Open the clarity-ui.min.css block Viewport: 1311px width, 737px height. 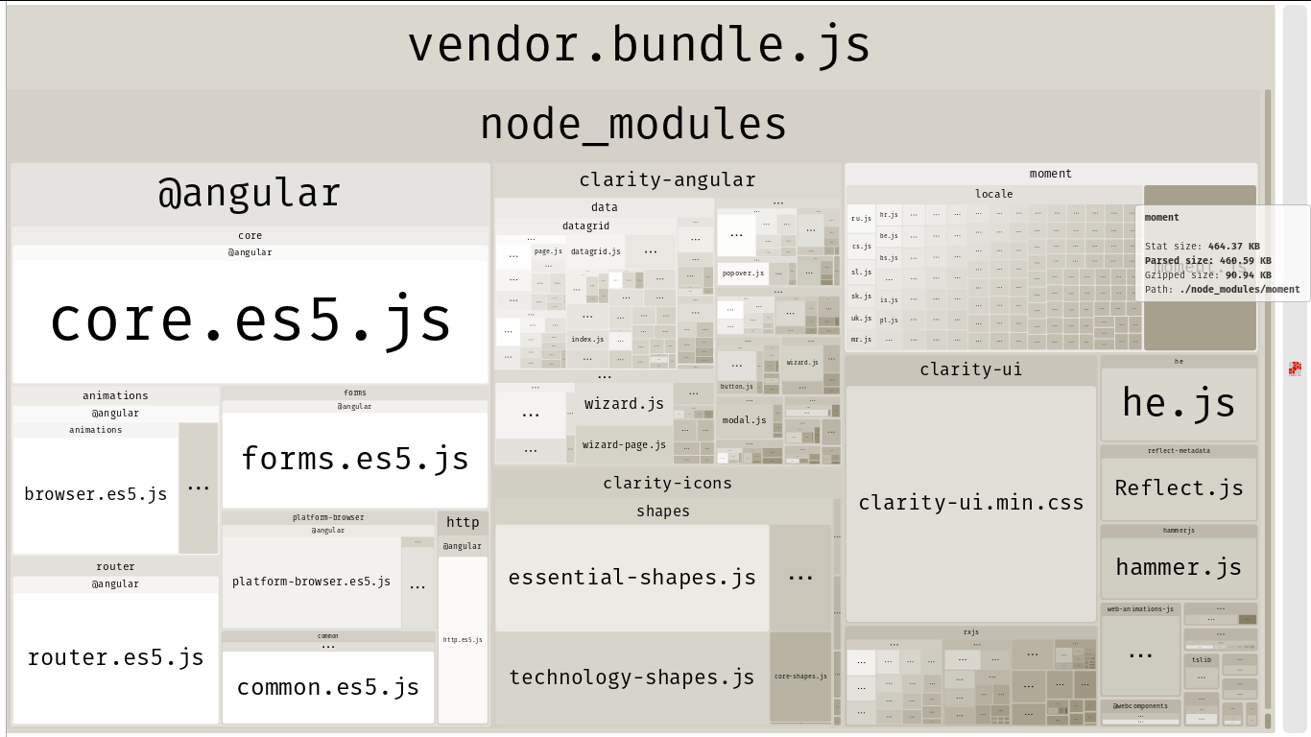tap(970, 504)
